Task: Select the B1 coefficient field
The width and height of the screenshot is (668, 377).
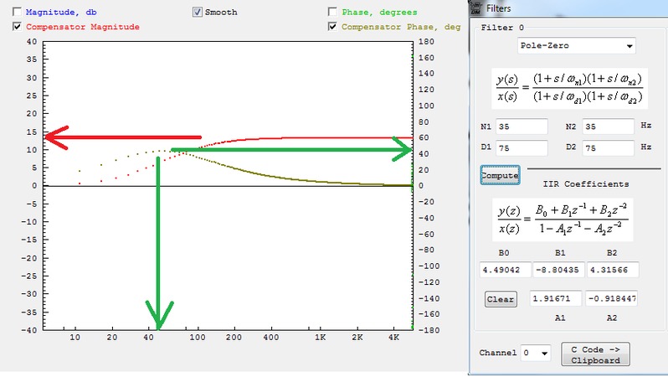Action: pos(558,270)
